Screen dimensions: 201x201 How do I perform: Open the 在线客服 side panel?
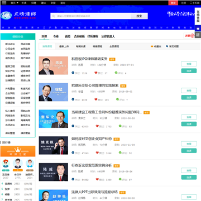198,16
